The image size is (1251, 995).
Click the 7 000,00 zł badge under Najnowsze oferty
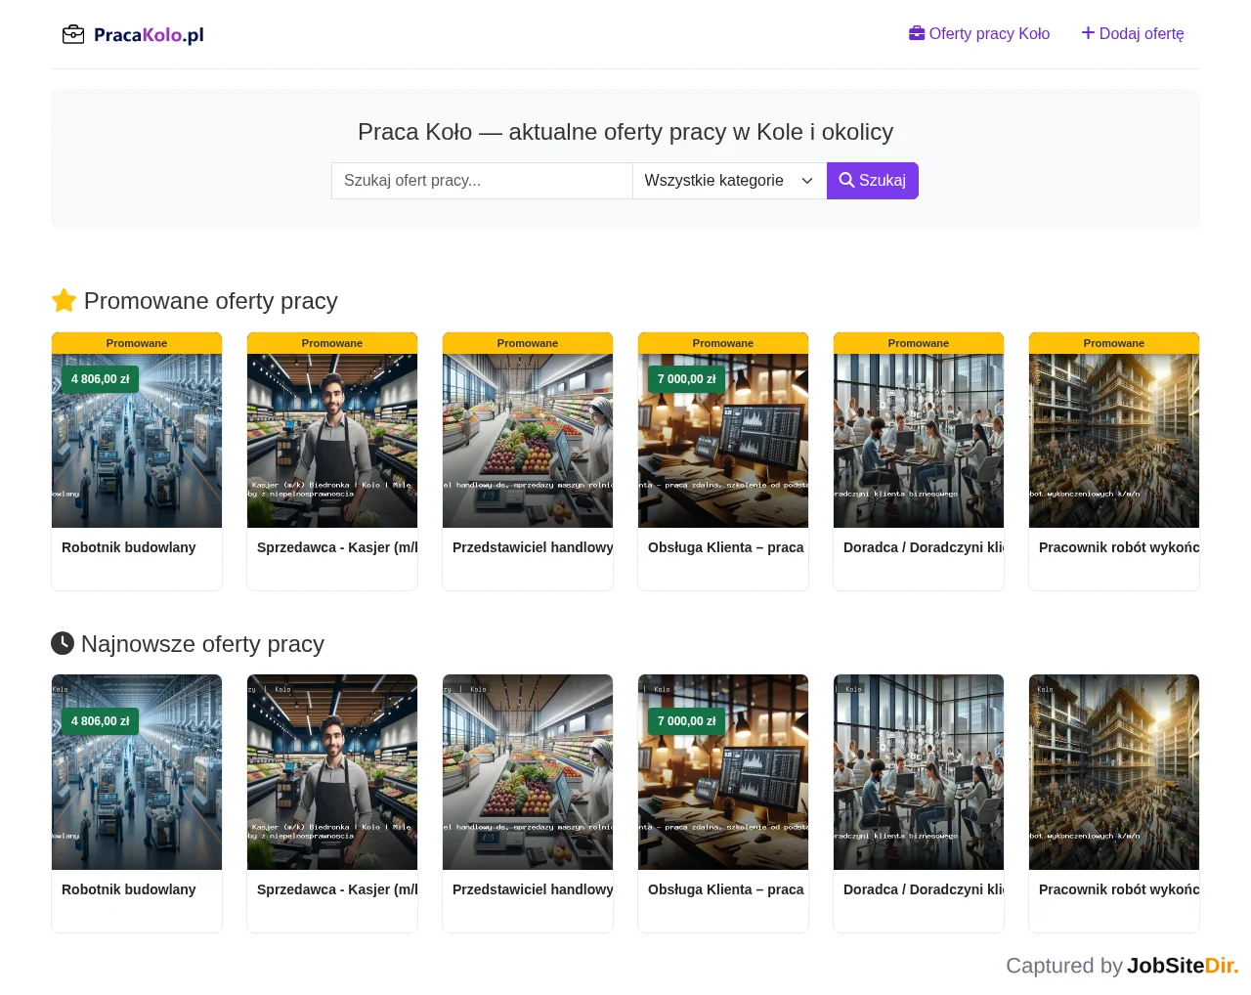(x=687, y=721)
